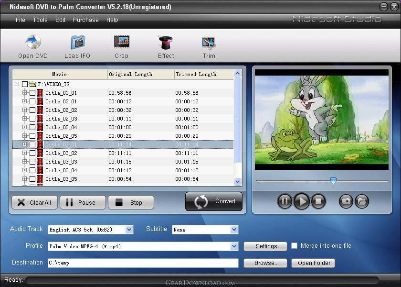
Task: Open the File menu
Action: (x=21, y=20)
